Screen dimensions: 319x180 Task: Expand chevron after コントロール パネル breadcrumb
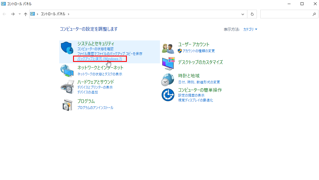[68, 14]
